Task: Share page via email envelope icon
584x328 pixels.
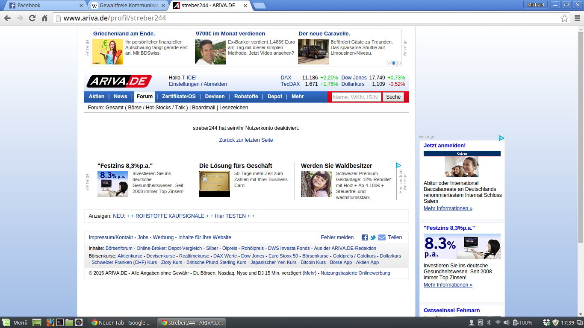Action: [x=382, y=237]
